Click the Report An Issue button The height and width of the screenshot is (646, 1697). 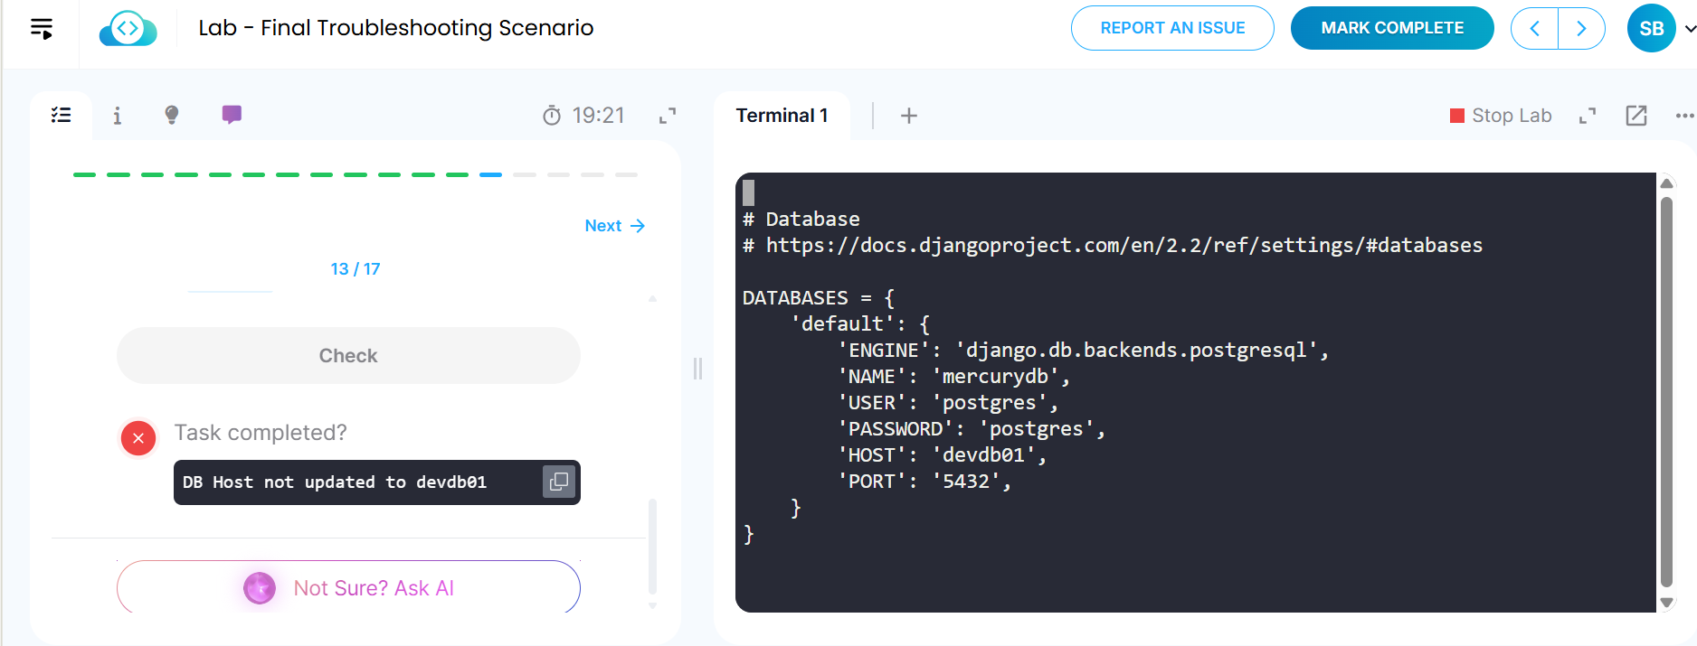(x=1172, y=28)
